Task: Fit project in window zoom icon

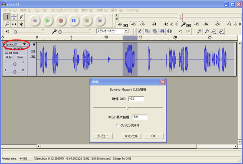Action: click(221, 31)
